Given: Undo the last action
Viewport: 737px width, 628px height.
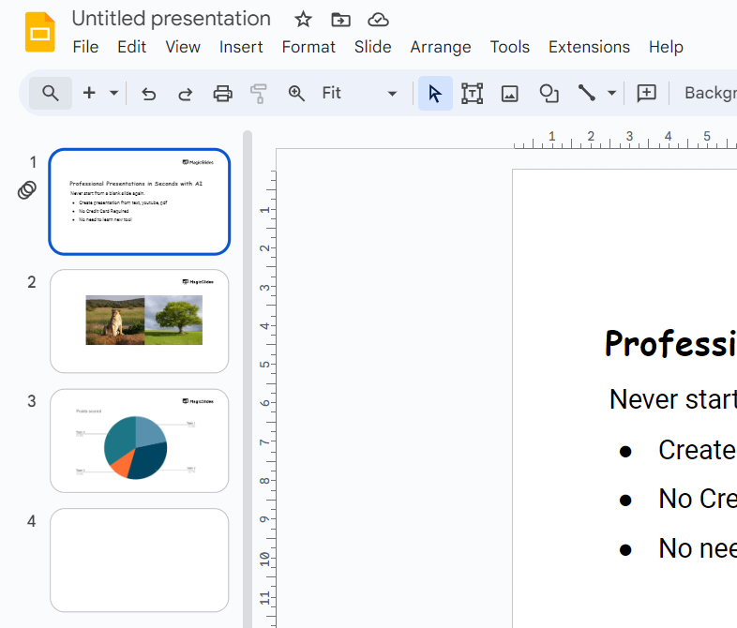Looking at the screenshot, I should 148,94.
